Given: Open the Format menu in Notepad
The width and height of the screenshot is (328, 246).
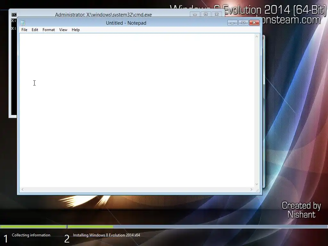Looking at the screenshot, I should [49, 30].
